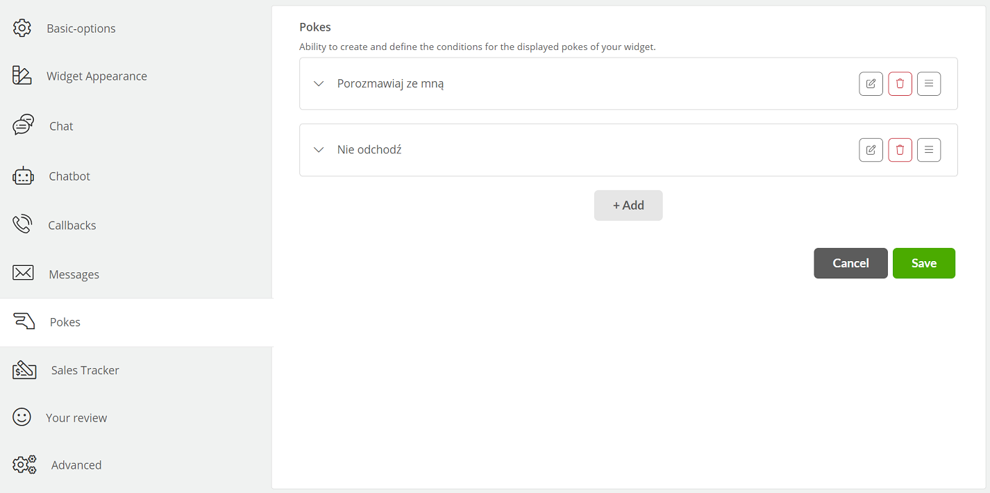Click the Chatbot robot icon
This screenshot has height=493, width=990.
(x=23, y=176)
